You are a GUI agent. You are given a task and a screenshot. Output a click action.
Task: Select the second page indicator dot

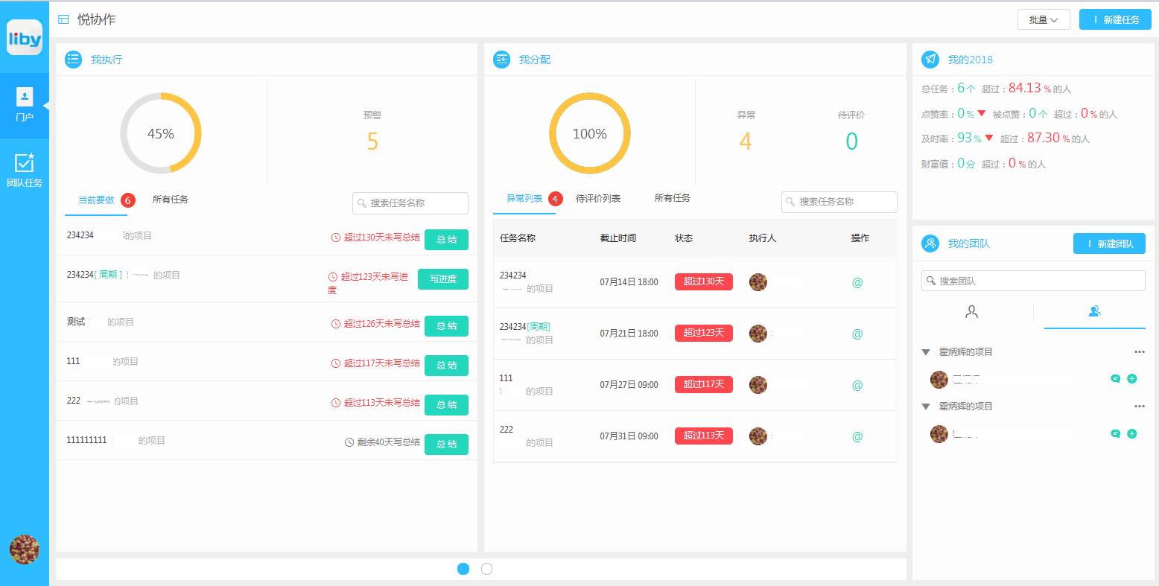(486, 569)
